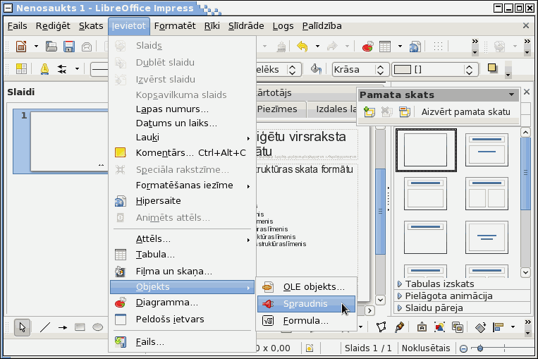Select the Line with arrow tool
Viewport: 538px width, 359px height.
(63, 327)
